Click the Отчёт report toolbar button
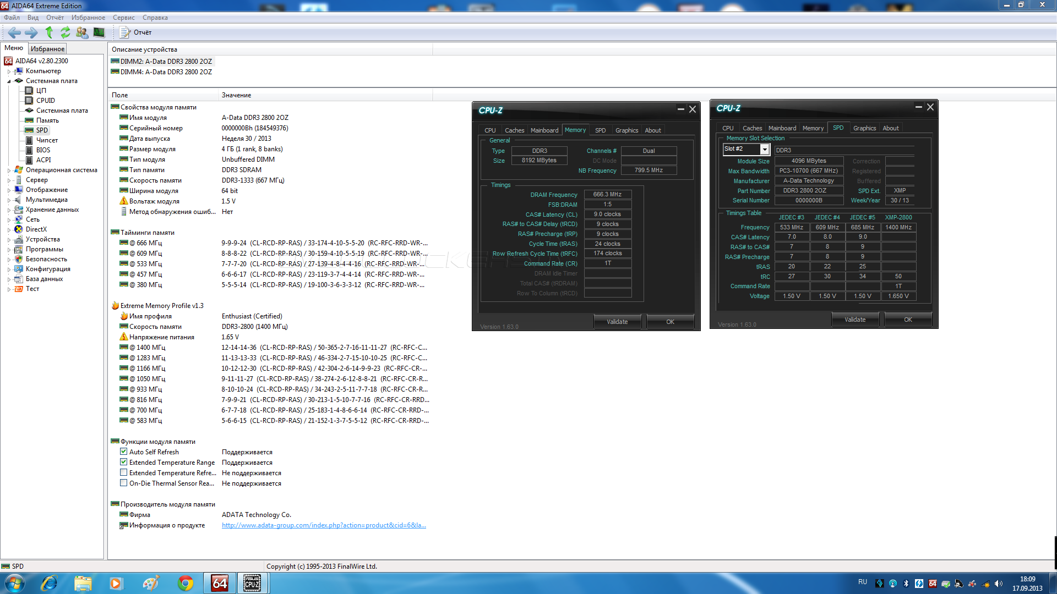The height and width of the screenshot is (594, 1057). [x=136, y=32]
